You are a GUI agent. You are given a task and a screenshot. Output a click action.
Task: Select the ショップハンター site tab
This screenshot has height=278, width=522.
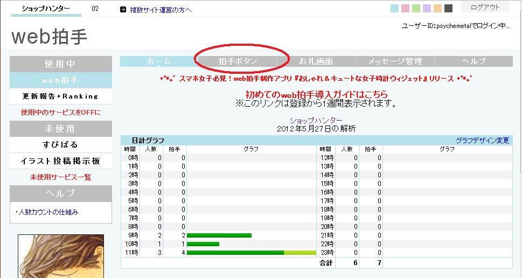click(x=45, y=9)
